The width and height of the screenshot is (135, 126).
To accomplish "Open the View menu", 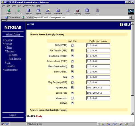I will [14, 6].
